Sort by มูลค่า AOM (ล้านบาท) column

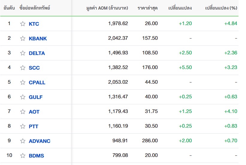click(x=107, y=8)
